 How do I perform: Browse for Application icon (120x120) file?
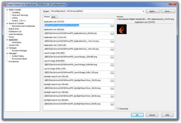[x=112, y=49]
